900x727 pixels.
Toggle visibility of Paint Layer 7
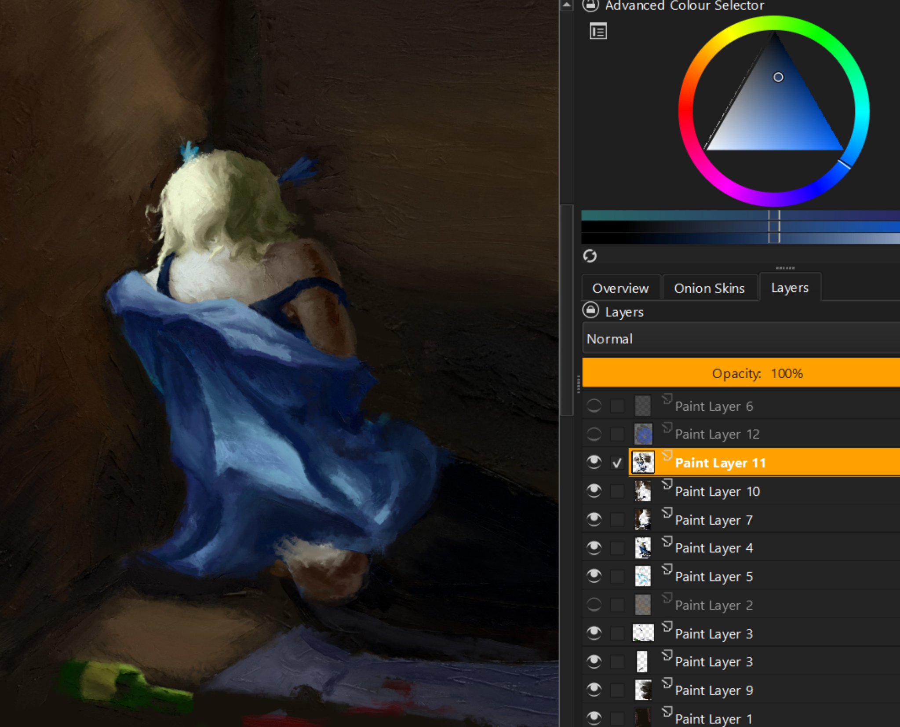pyautogui.click(x=594, y=519)
